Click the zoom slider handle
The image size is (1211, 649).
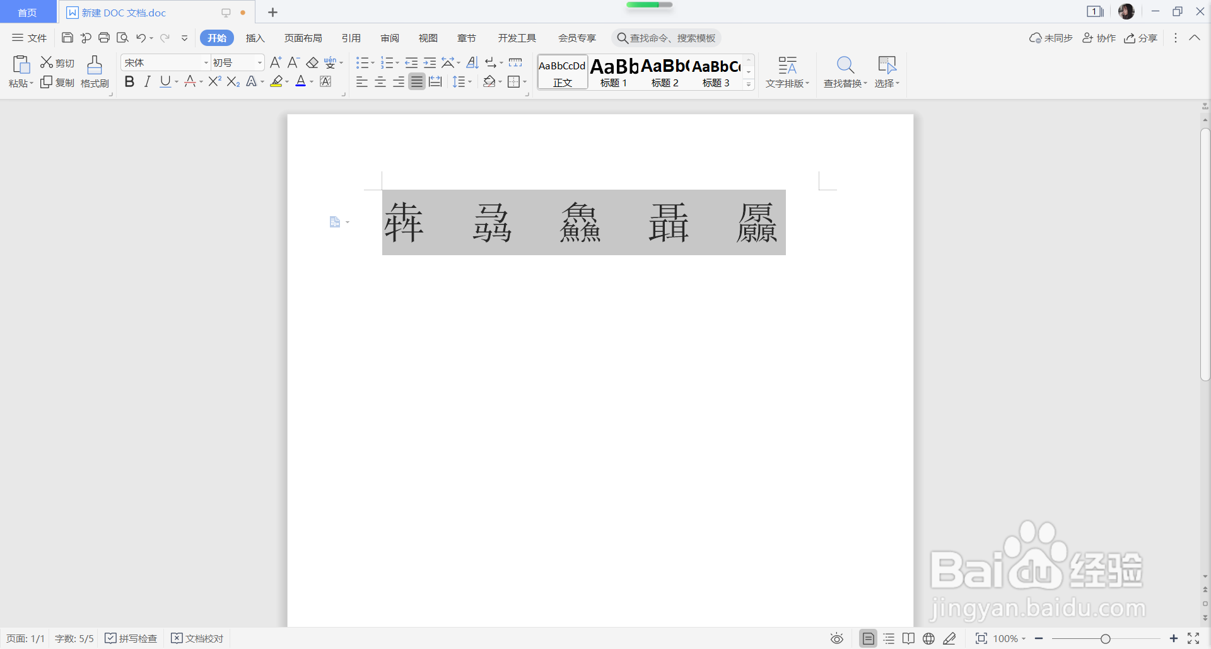(x=1105, y=638)
